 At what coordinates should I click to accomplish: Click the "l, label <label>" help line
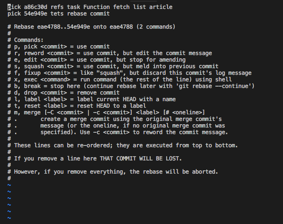(43, 99)
